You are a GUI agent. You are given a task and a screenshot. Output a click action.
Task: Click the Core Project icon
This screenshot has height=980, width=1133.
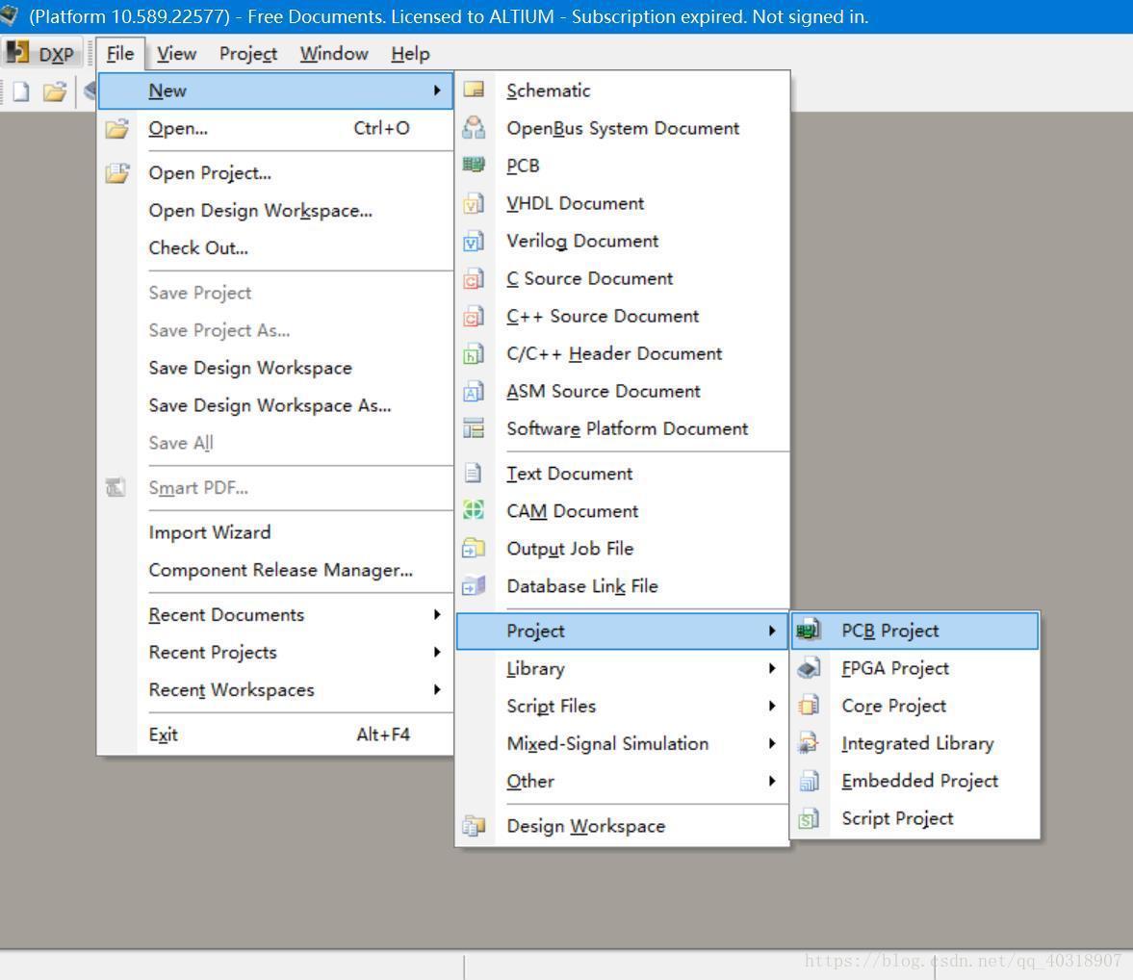point(809,706)
